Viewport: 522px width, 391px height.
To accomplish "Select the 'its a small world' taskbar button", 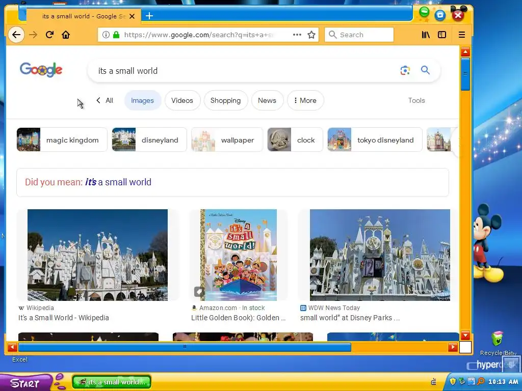I will point(112,382).
